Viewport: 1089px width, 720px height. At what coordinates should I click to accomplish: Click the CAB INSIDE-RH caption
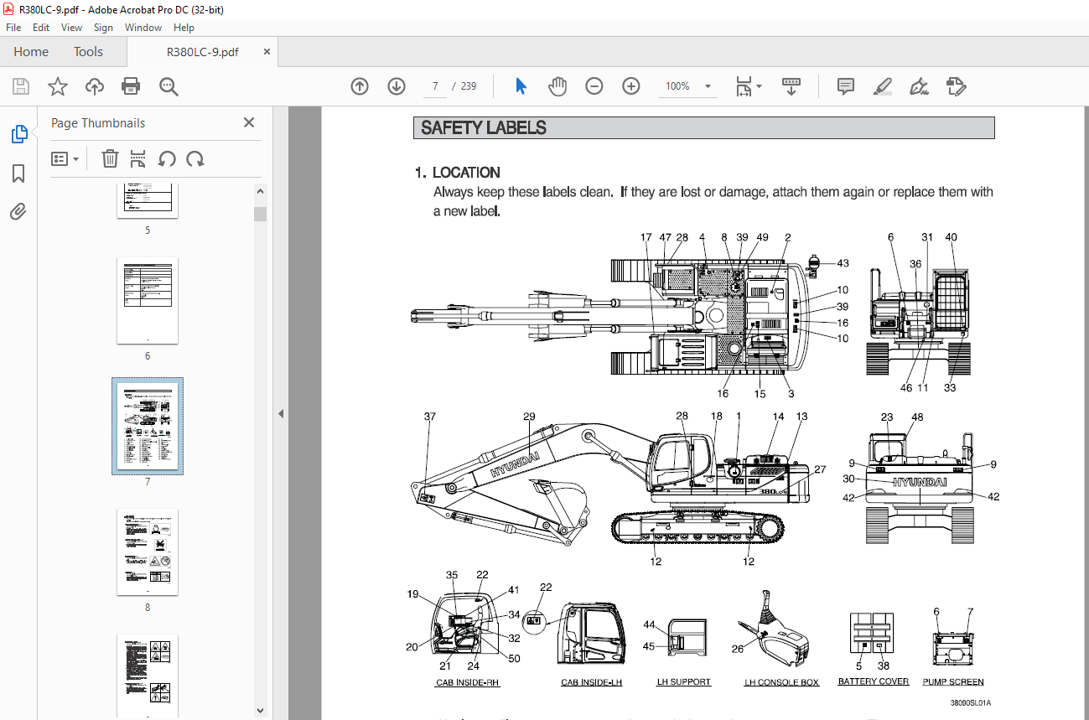[467, 683]
